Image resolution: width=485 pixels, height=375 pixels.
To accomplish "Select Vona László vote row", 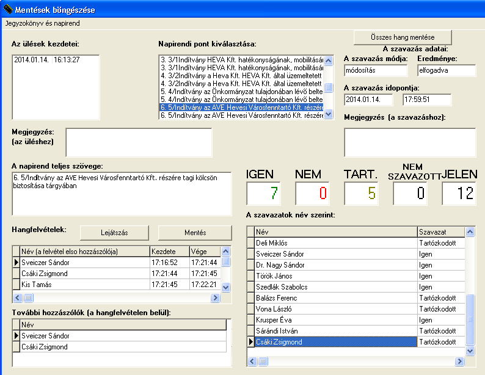I will pos(356,309).
